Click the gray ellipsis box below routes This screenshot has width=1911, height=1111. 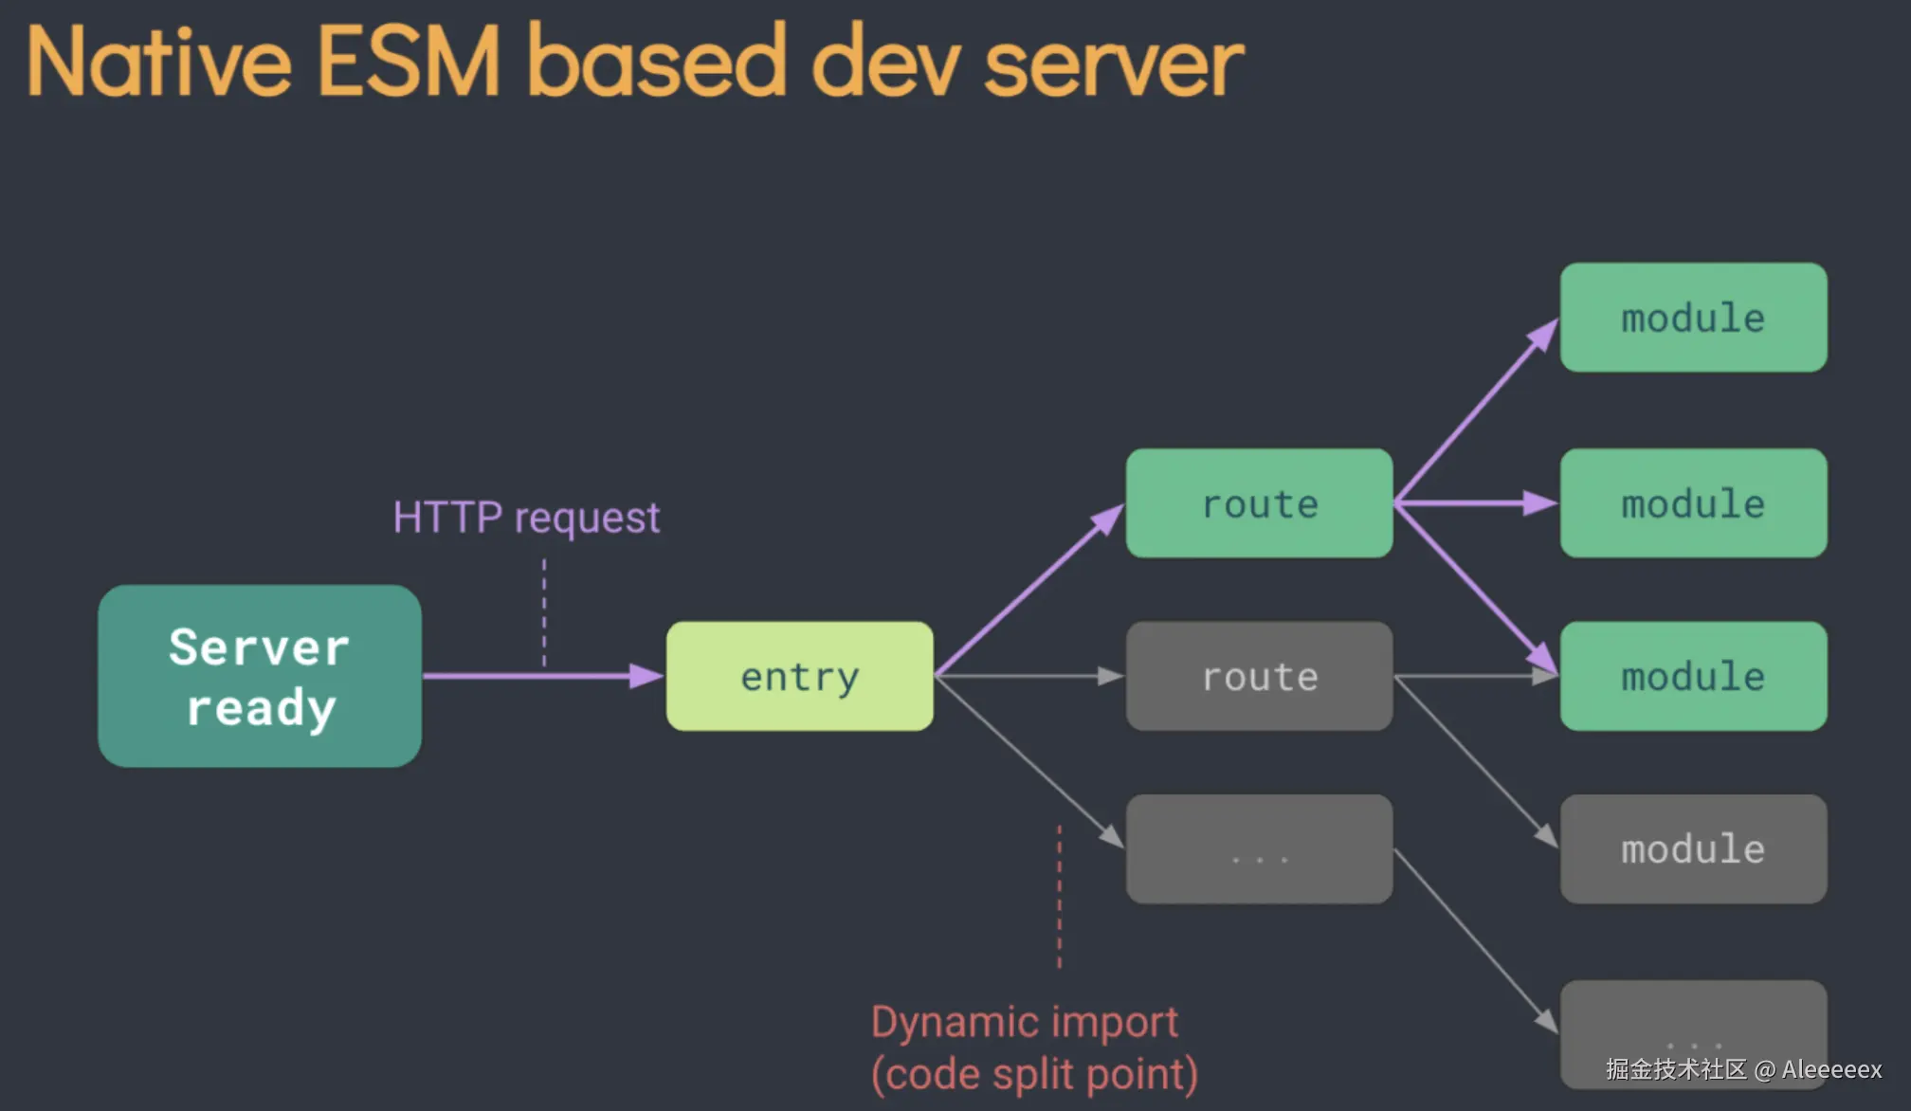(1259, 848)
